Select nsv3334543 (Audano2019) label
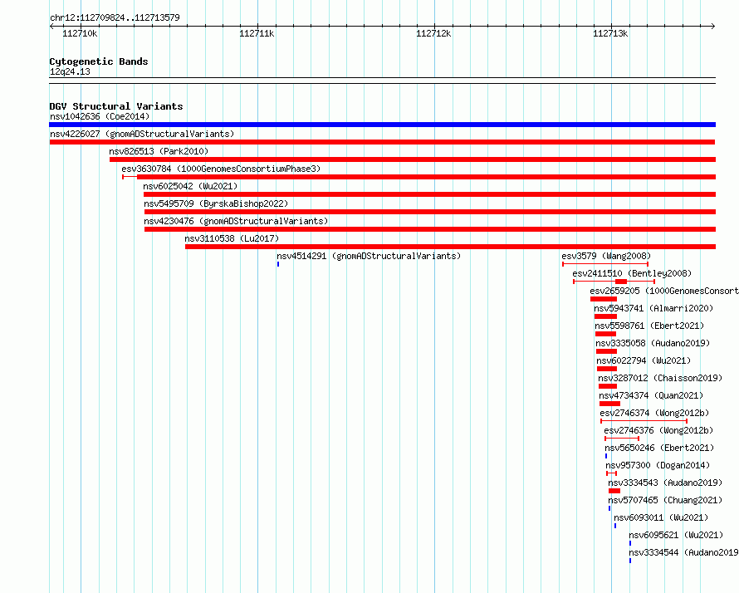739x593 pixels. 665,483
